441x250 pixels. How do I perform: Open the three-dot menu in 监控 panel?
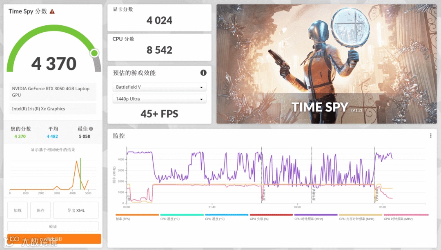(431, 136)
